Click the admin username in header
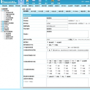The height and width of the screenshot is (90, 90). 87,1
